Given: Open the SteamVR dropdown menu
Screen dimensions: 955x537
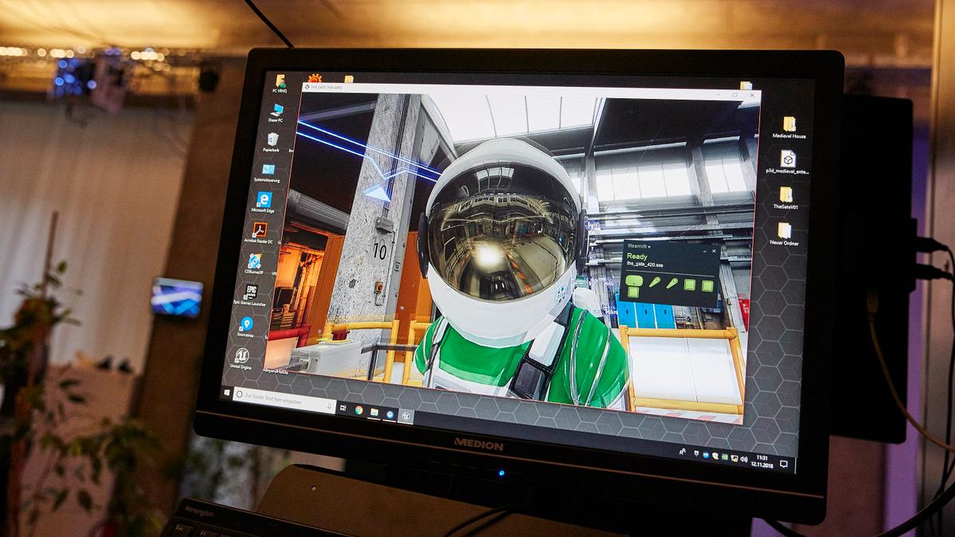Looking at the screenshot, I should 639,245.
